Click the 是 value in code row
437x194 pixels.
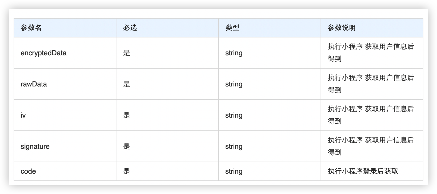pyautogui.click(x=127, y=171)
